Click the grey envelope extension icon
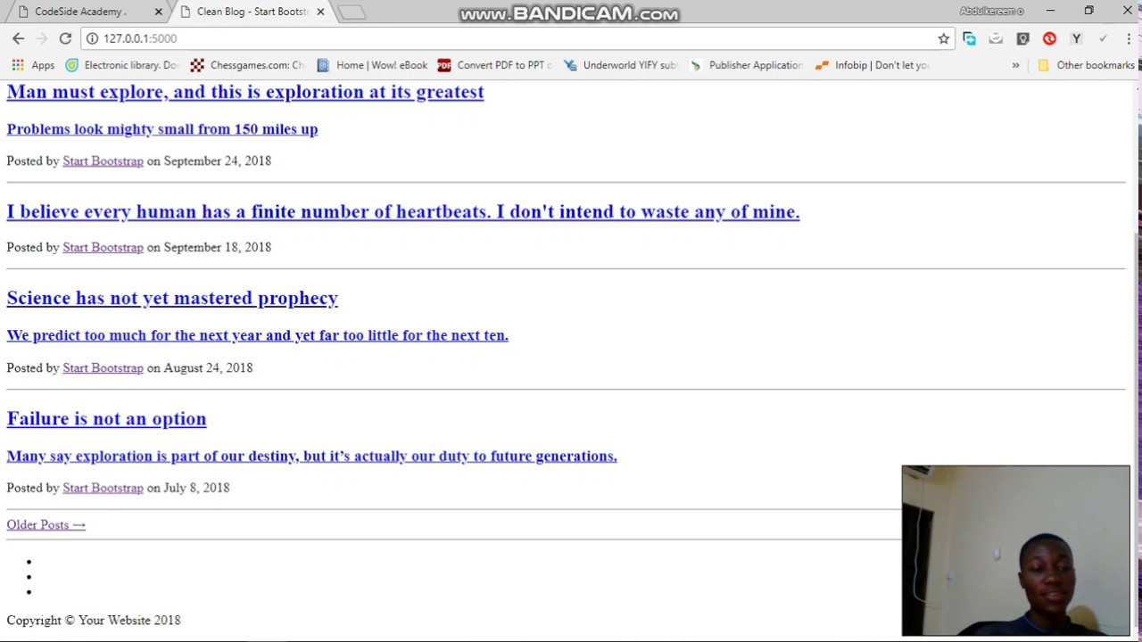1142x642 pixels. (x=997, y=38)
